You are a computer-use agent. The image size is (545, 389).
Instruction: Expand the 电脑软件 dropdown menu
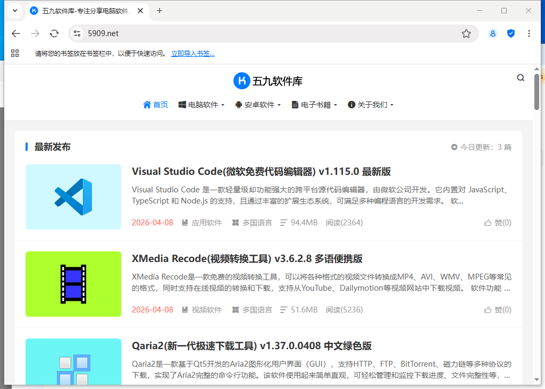202,105
